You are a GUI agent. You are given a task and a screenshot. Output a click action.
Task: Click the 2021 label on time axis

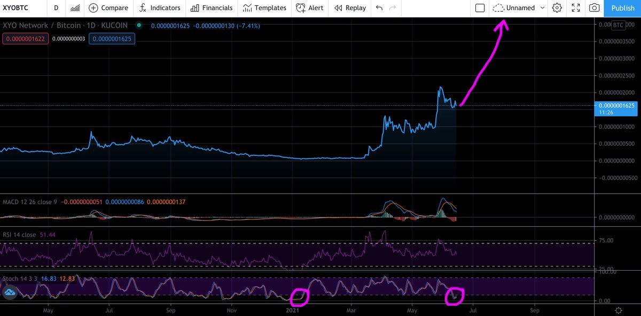point(293,310)
